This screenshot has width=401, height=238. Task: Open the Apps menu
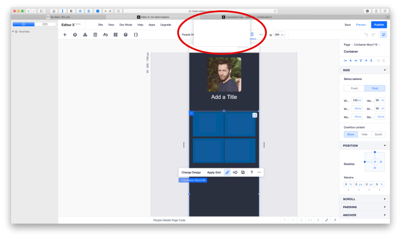(152, 25)
